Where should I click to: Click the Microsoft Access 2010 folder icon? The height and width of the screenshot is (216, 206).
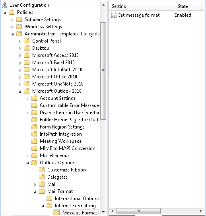tap(27, 55)
